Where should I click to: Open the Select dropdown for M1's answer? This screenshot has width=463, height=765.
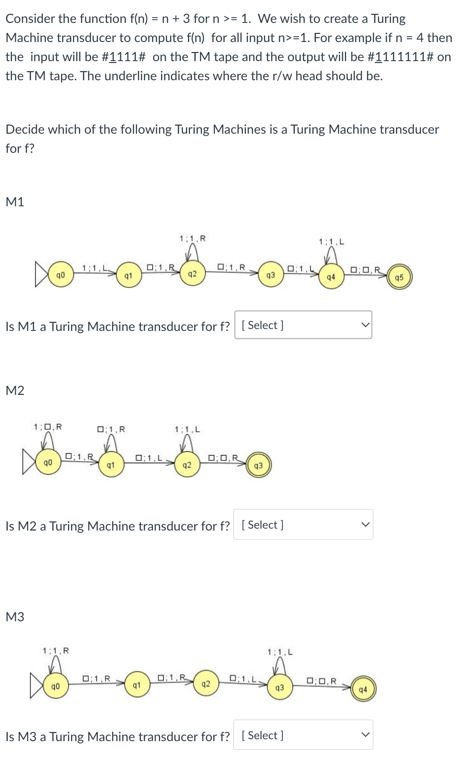click(x=304, y=325)
